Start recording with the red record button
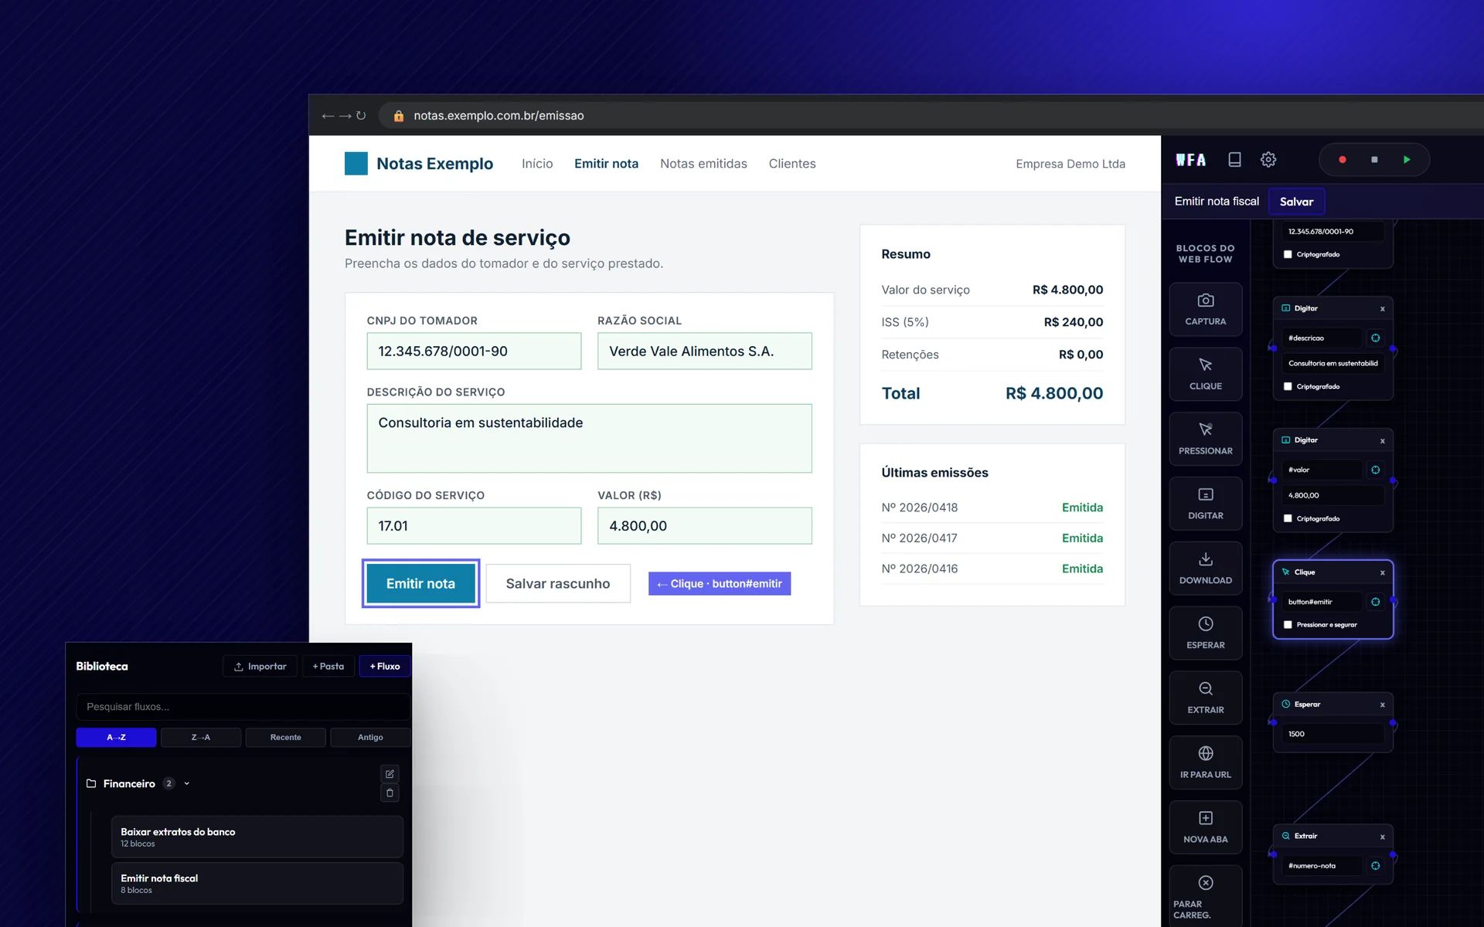This screenshot has height=927, width=1484. click(1343, 160)
